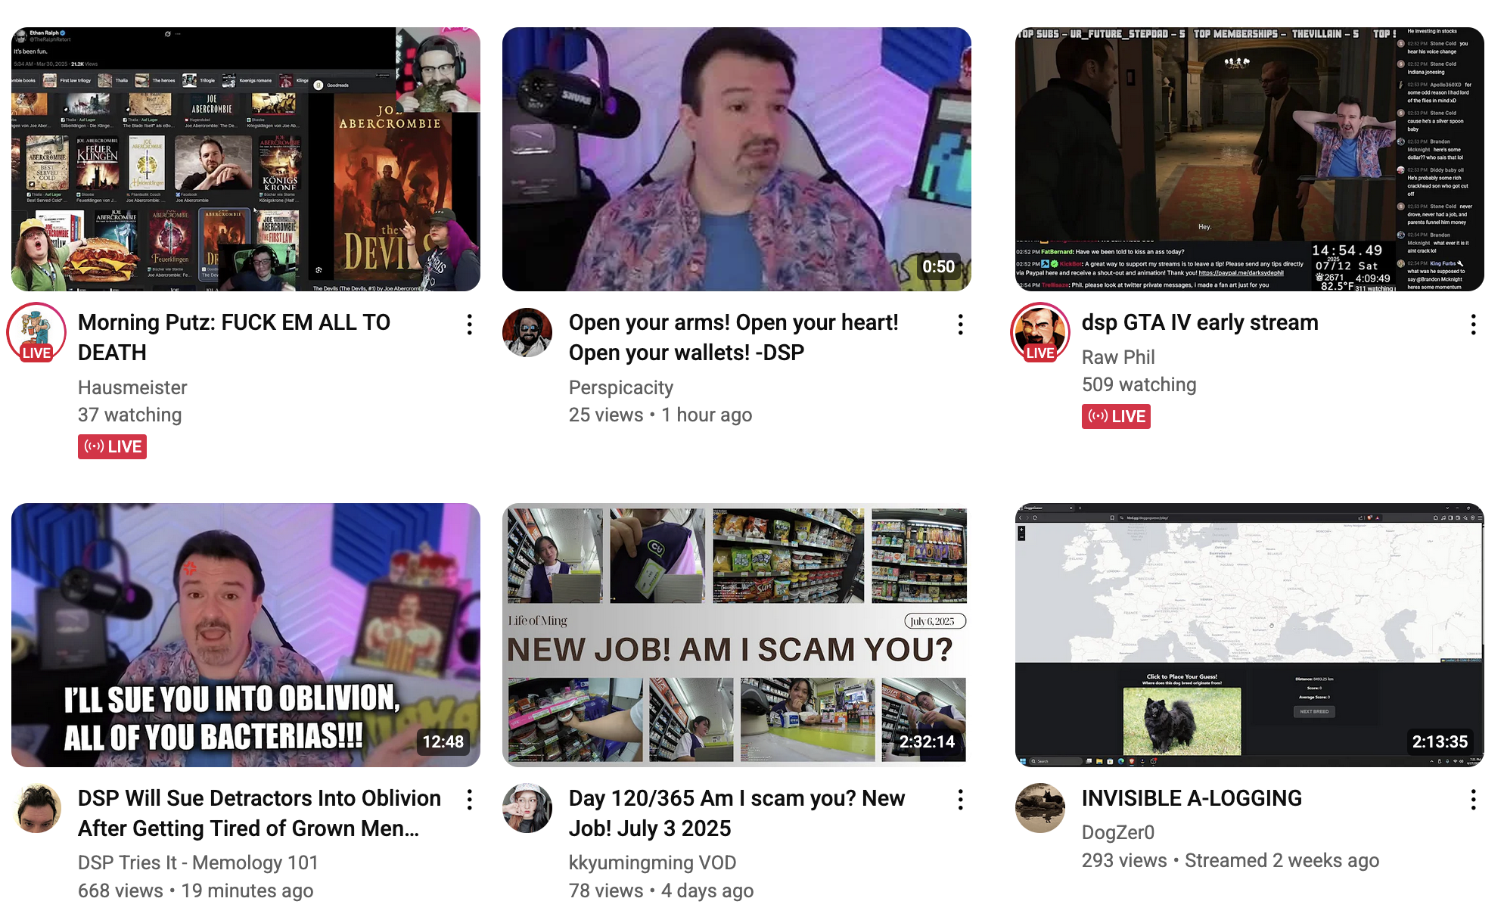Open more options for INVISIBLE A-LOGGING video
The image size is (1504, 920).
click(x=1473, y=800)
